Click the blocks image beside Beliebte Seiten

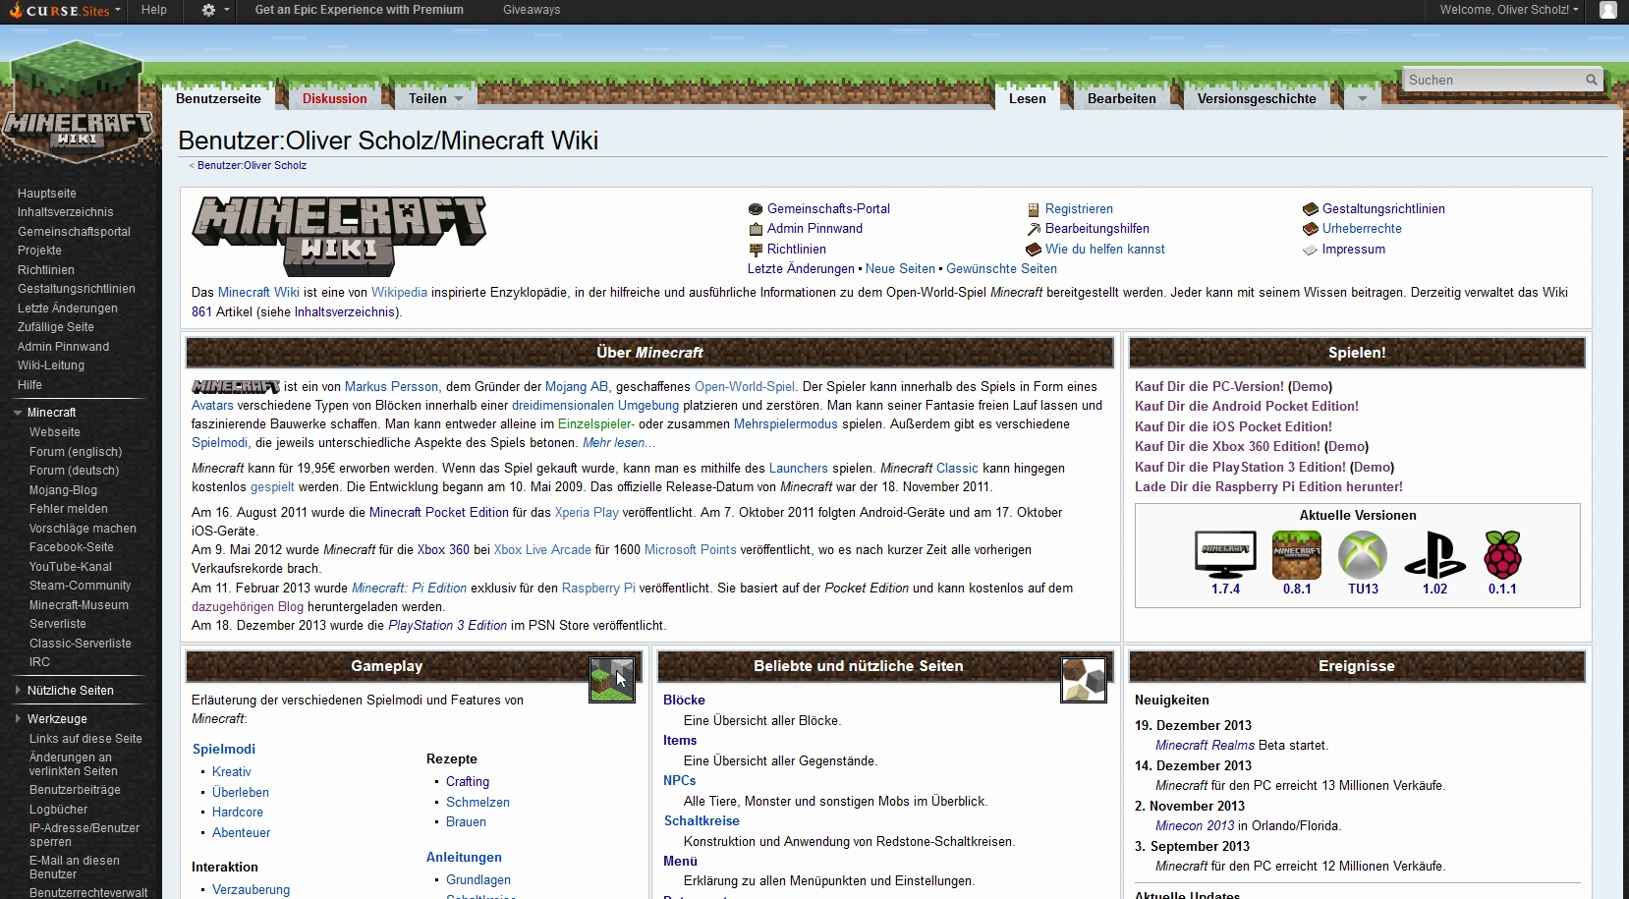tap(1084, 679)
